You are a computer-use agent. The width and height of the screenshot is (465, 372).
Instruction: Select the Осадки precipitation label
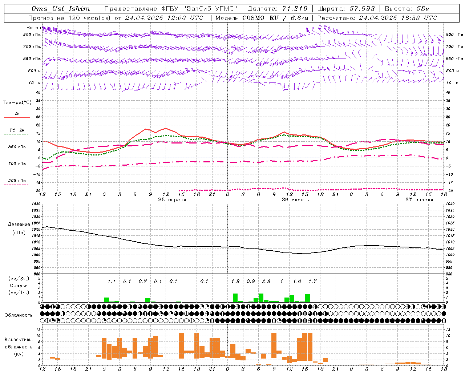point(19,286)
